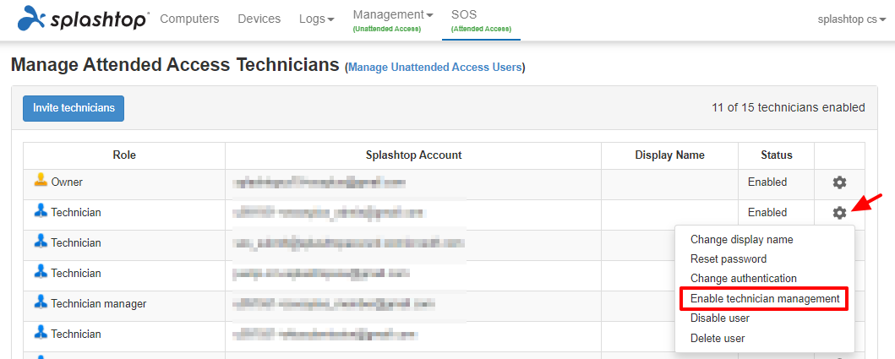The height and width of the screenshot is (359, 895).
Task: Click the Display Name column header
Action: pyautogui.click(x=669, y=155)
